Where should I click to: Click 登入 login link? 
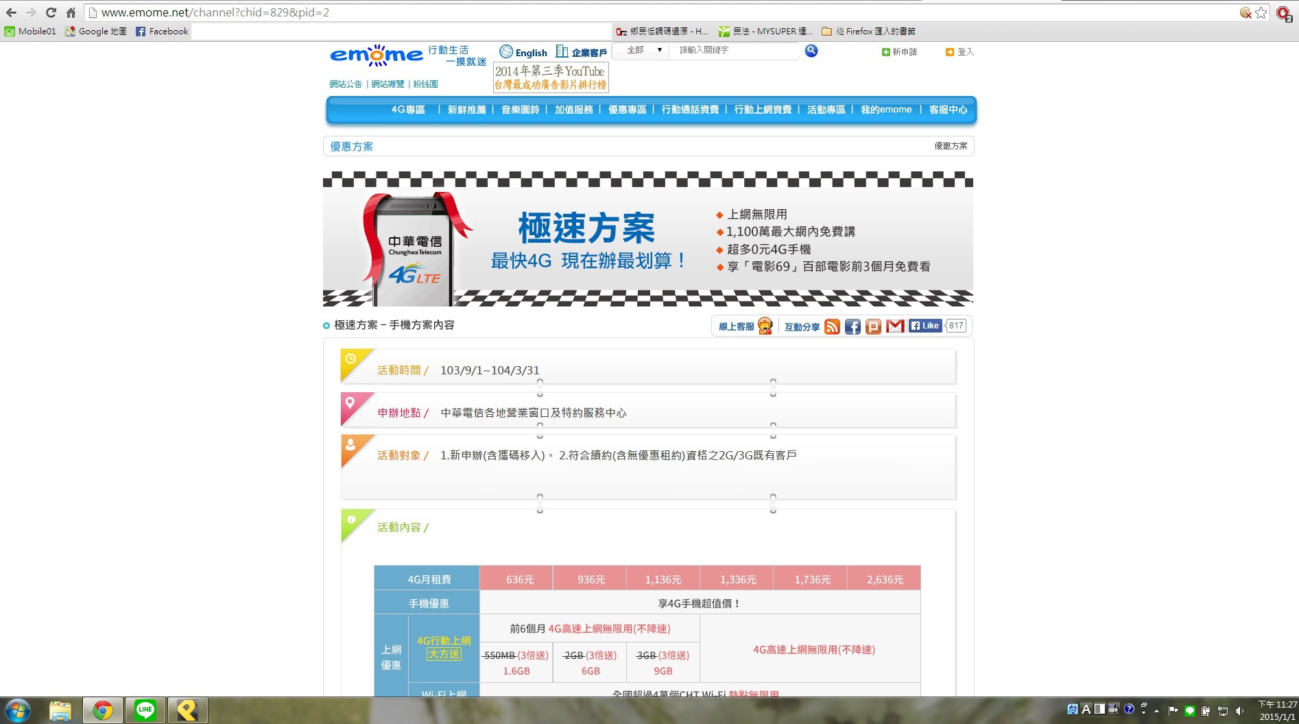(960, 52)
